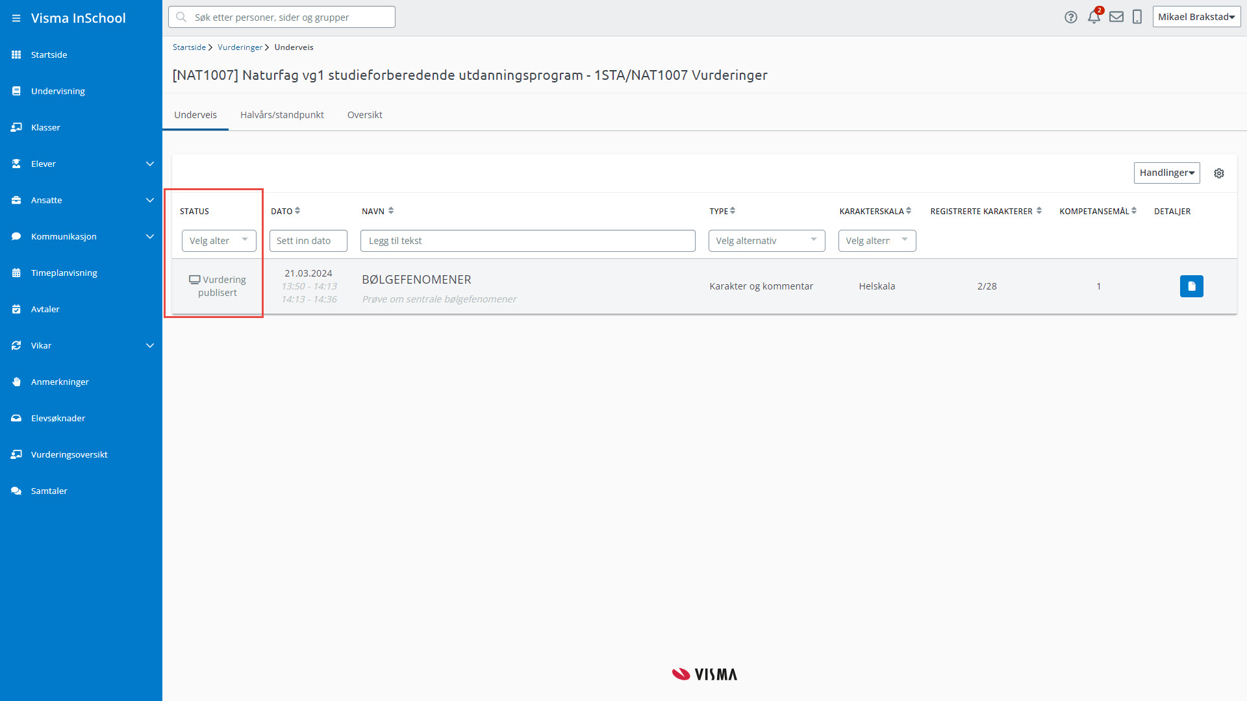Click the Anmerkninger hand icon

pos(16,382)
